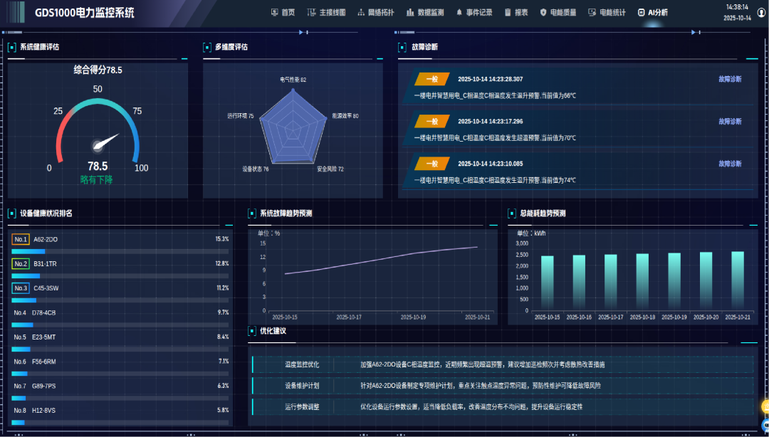
Task: Click the yellow alarm floating icon on the right edge
Action: coord(766,407)
